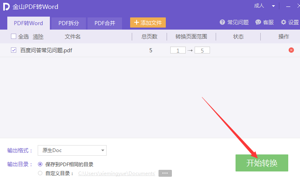Viewport: 300px width, 182px height.
Task: Open the 常见问题 help question-mark icon
Action: point(222,22)
